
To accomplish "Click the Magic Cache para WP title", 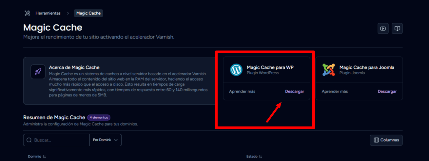I will [270, 67].
